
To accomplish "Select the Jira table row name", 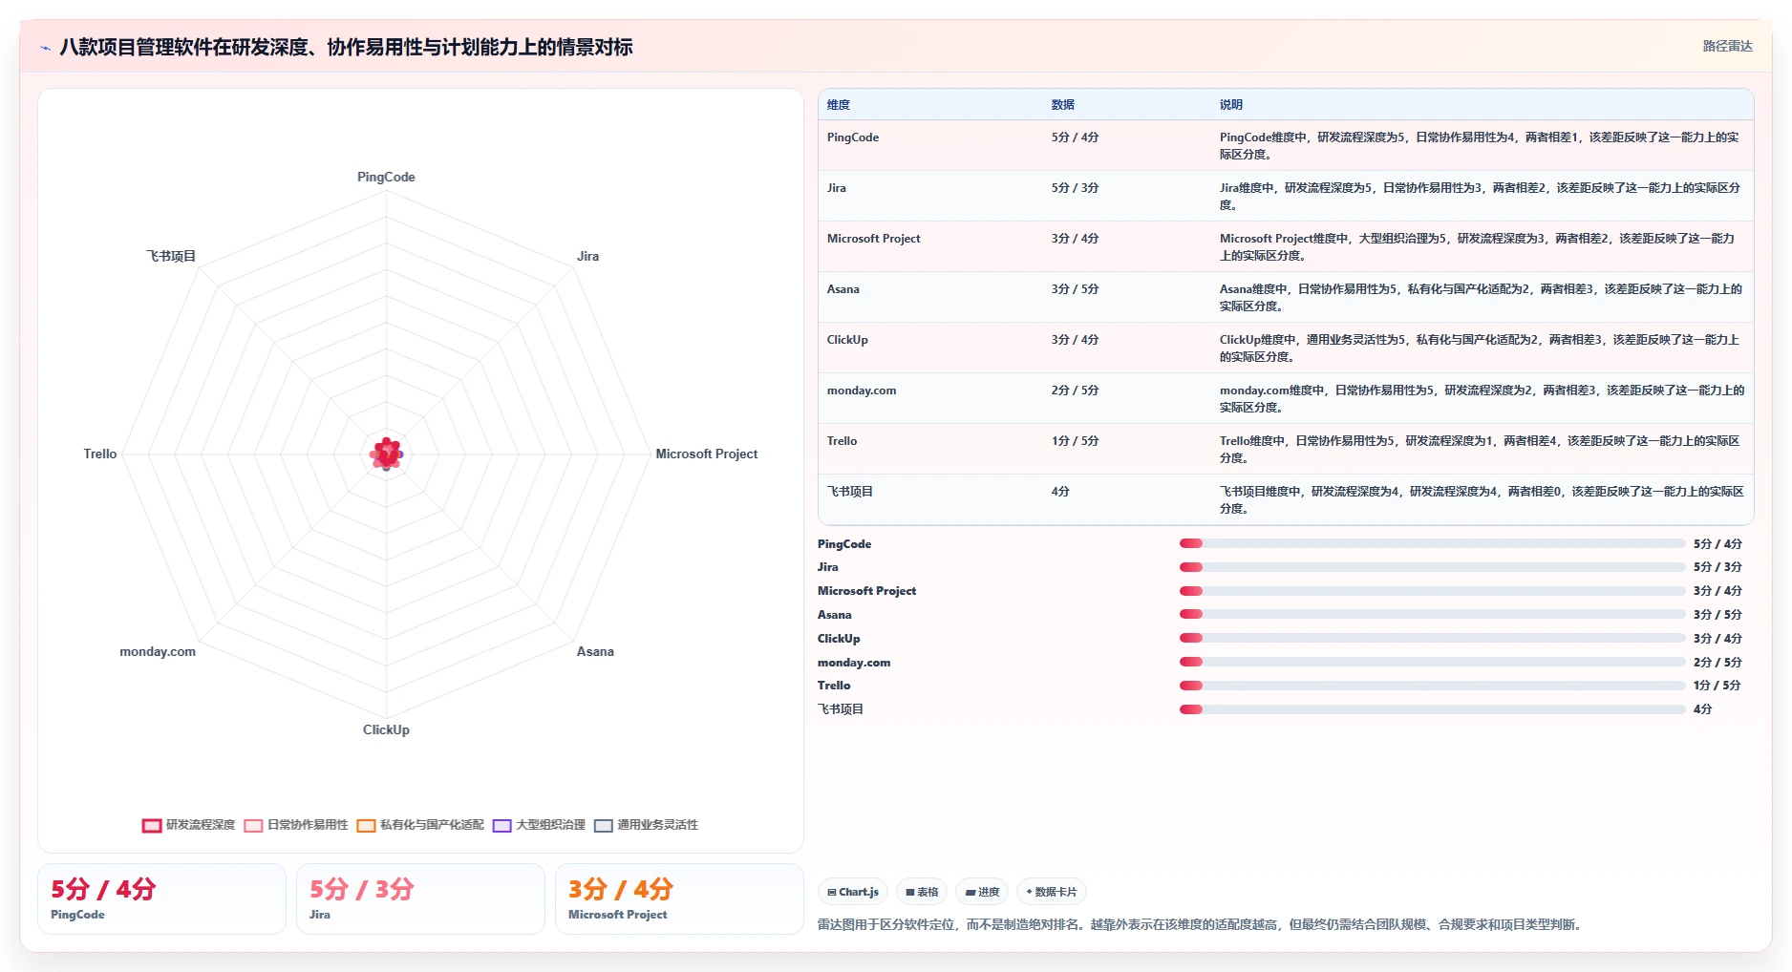I will (837, 188).
